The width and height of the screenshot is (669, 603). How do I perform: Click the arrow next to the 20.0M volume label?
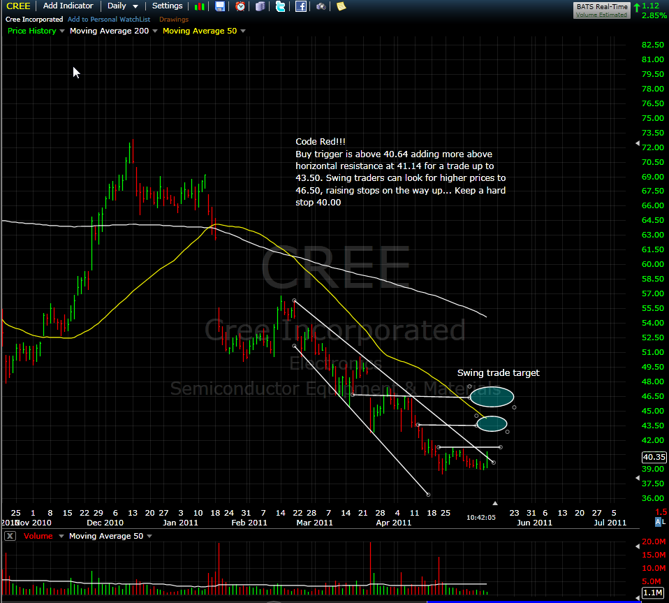[638, 546]
